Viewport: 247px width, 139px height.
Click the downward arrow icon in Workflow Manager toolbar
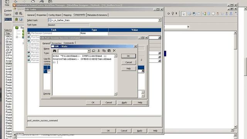pyautogui.click(x=176, y=14)
